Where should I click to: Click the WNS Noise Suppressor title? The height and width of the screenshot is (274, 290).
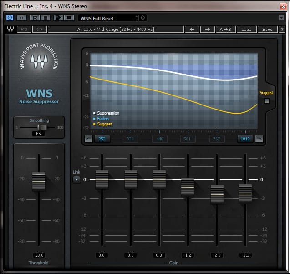click(39, 96)
